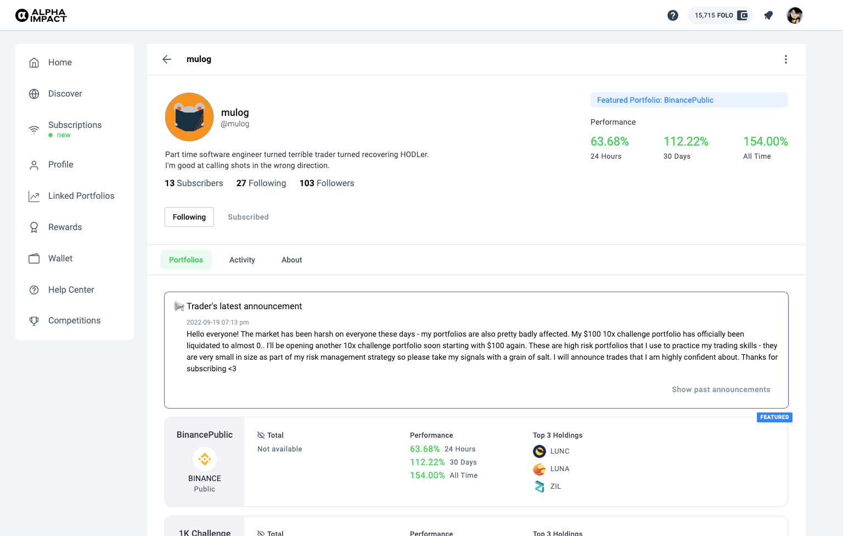This screenshot has width=843, height=536.
Task: Click the 112.22% 30 Days performance header value
Action: 686,142
